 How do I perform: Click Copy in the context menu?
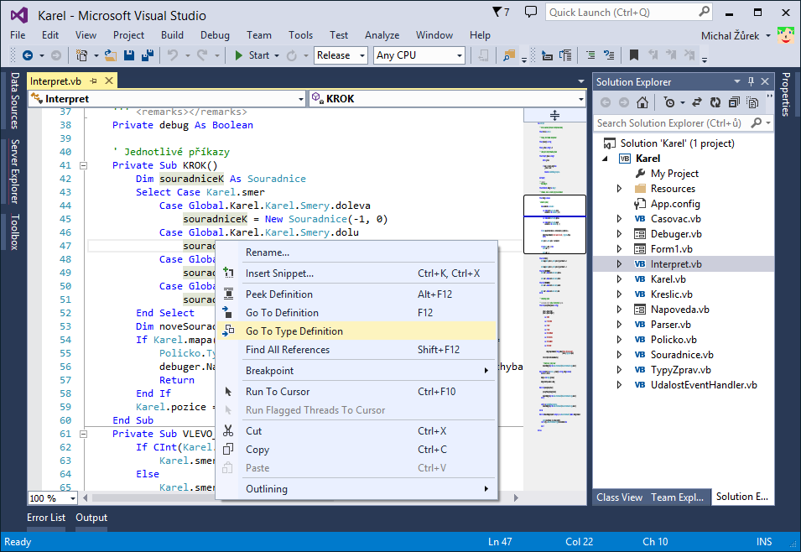tap(257, 450)
